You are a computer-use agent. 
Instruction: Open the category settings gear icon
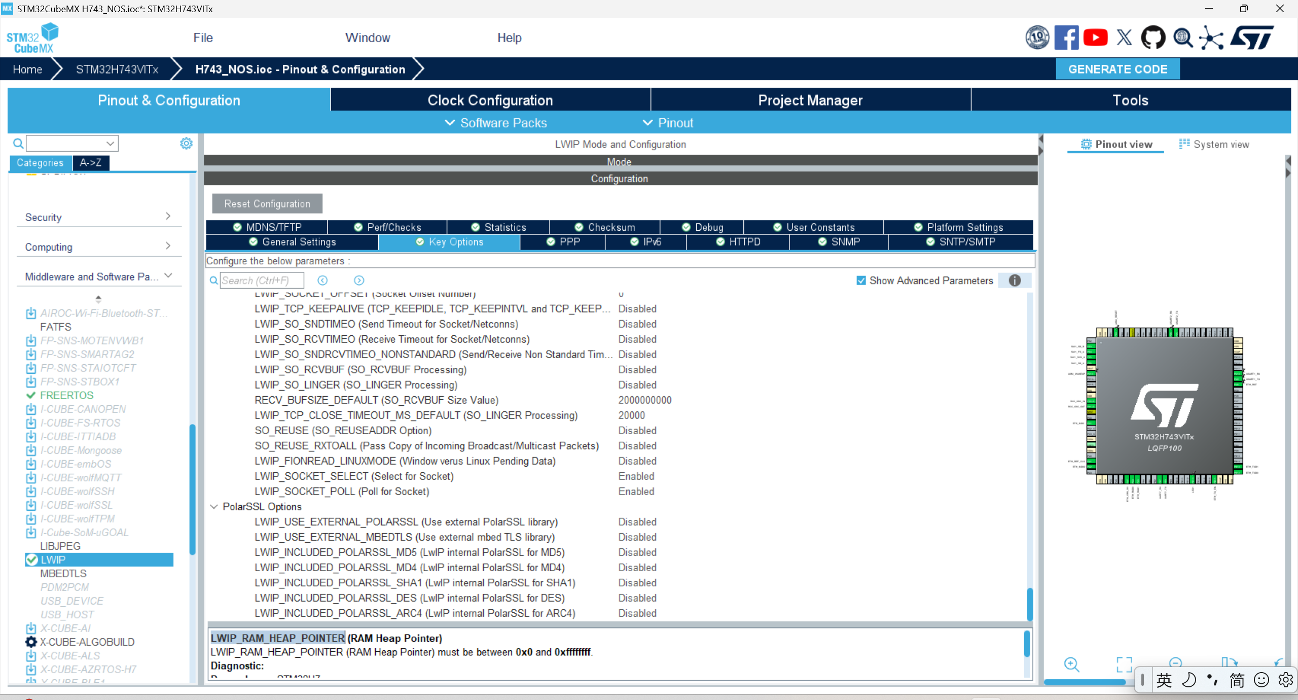[186, 144]
